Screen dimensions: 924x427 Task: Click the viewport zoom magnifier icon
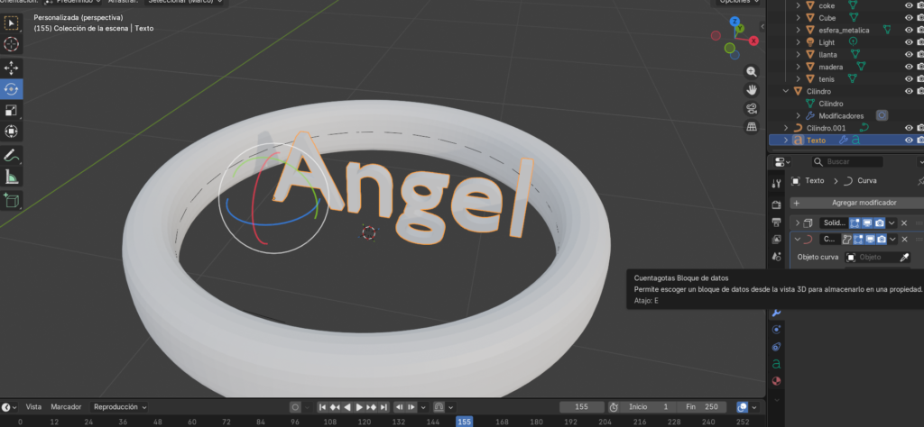tap(752, 72)
